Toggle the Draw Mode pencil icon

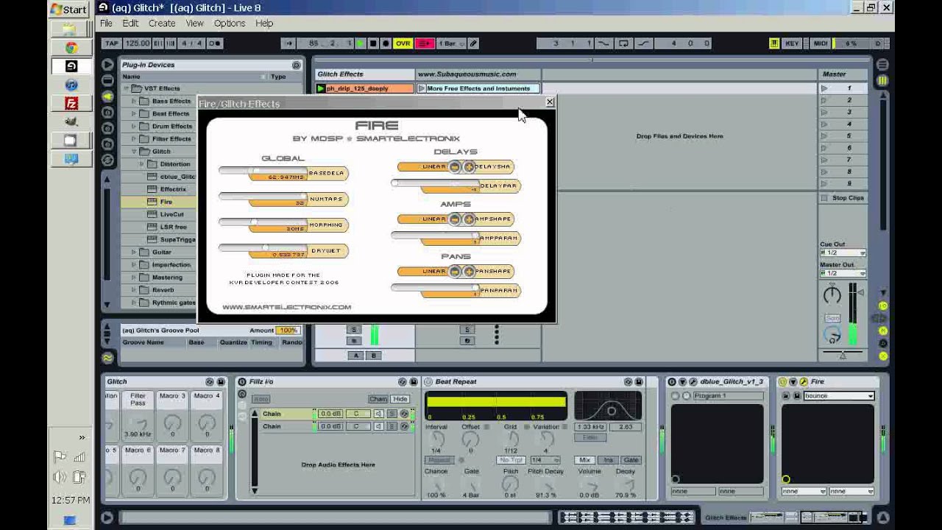click(x=473, y=43)
